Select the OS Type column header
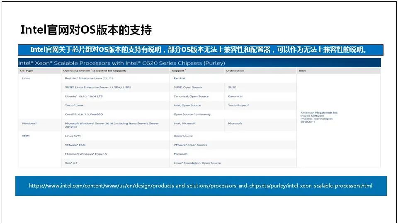398x224 pixels. coord(27,71)
